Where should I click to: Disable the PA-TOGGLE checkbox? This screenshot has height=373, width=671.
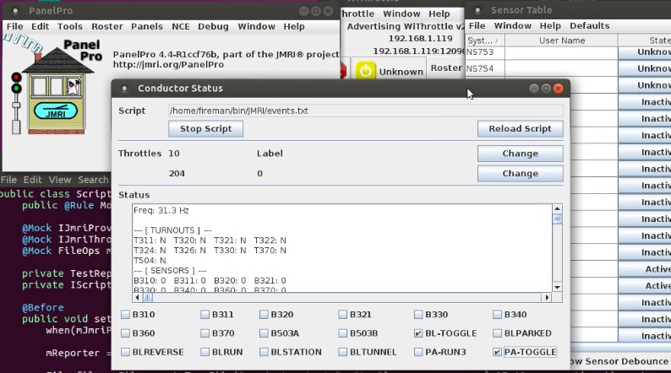[x=498, y=352]
